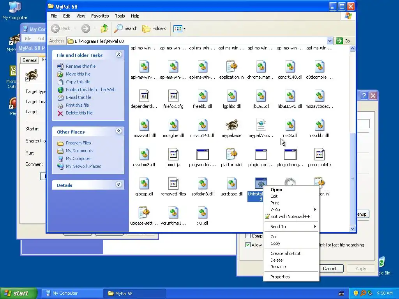This screenshot has height=299, width=399.
Task: Select the lgpllibs.dll file icon
Action: 231,96
